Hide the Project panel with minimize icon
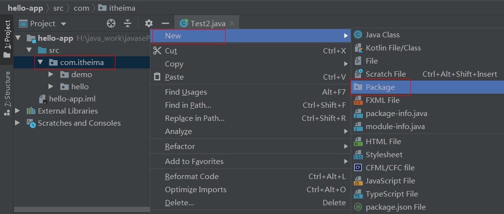 [165, 23]
